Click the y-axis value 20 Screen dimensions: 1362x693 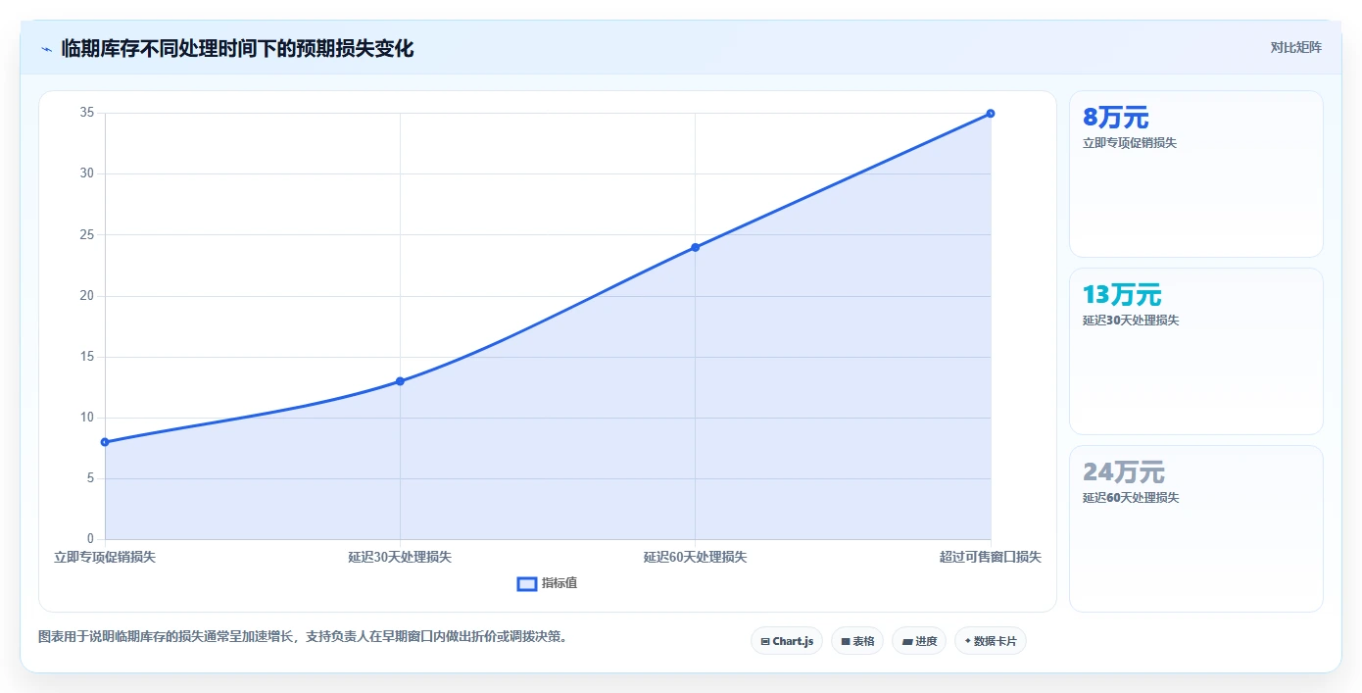(x=87, y=296)
